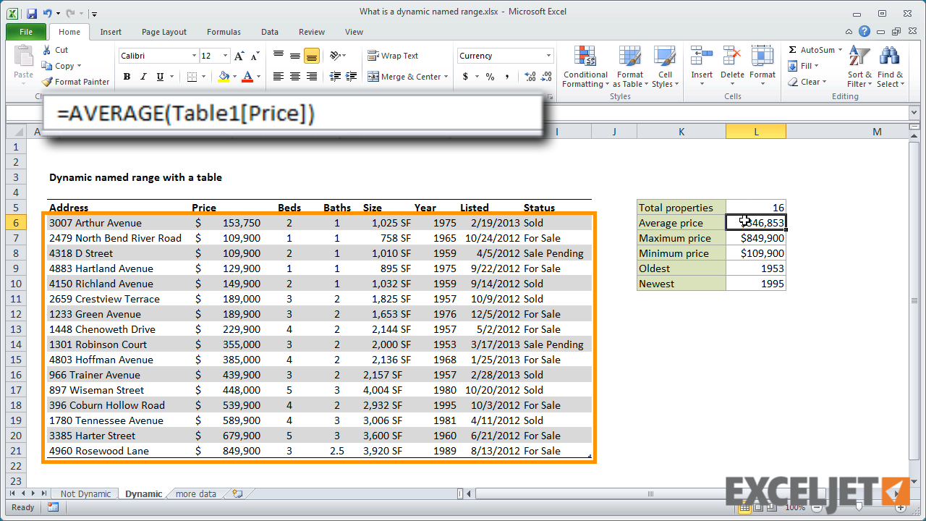
Task: Switch to the Review tab
Action: point(312,32)
